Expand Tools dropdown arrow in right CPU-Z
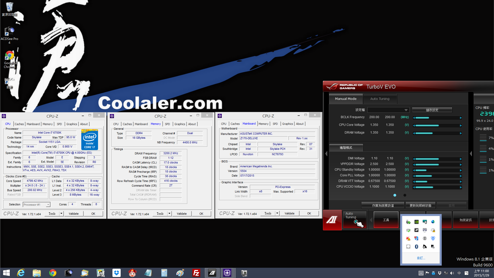The image size is (494, 278). point(277,213)
